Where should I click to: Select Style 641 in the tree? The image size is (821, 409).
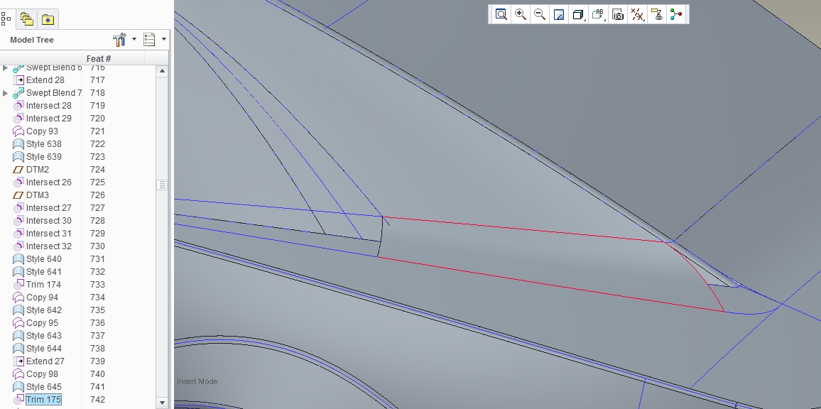[43, 272]
